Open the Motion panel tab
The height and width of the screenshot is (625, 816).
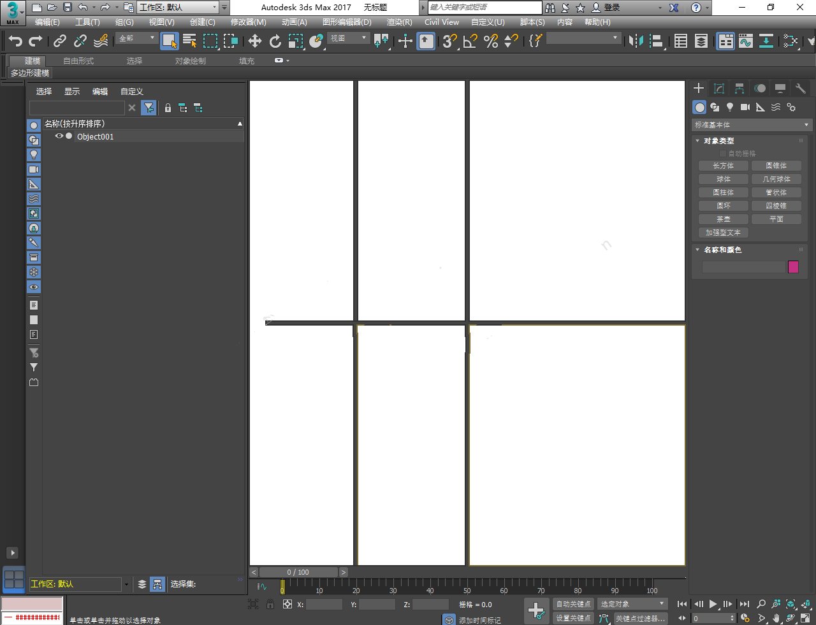760,89
